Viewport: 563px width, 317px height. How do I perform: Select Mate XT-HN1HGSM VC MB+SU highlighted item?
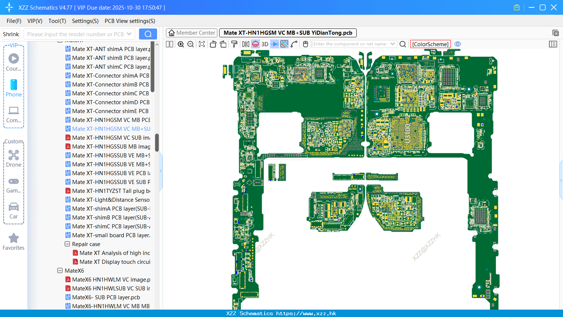coord(108,129)
